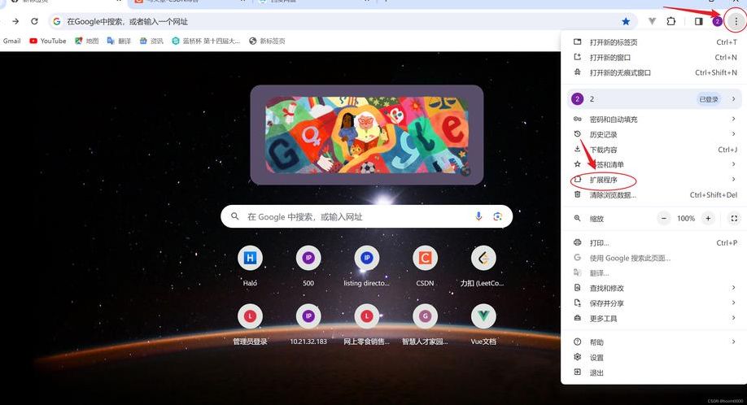Expand bookmarks and lists submenu
Image resolution: width=747 pixels, height=405 pixels.
pyautogui.click(x=655, y=164)
